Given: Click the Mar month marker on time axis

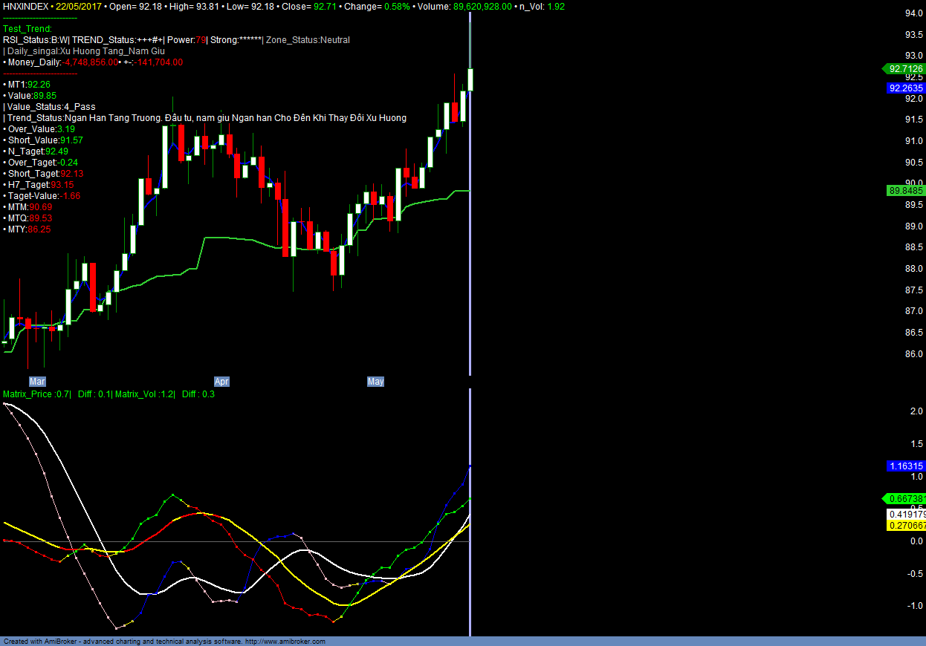Looking at the screenshot, I should pyautogui.click(x=37, y=382).
